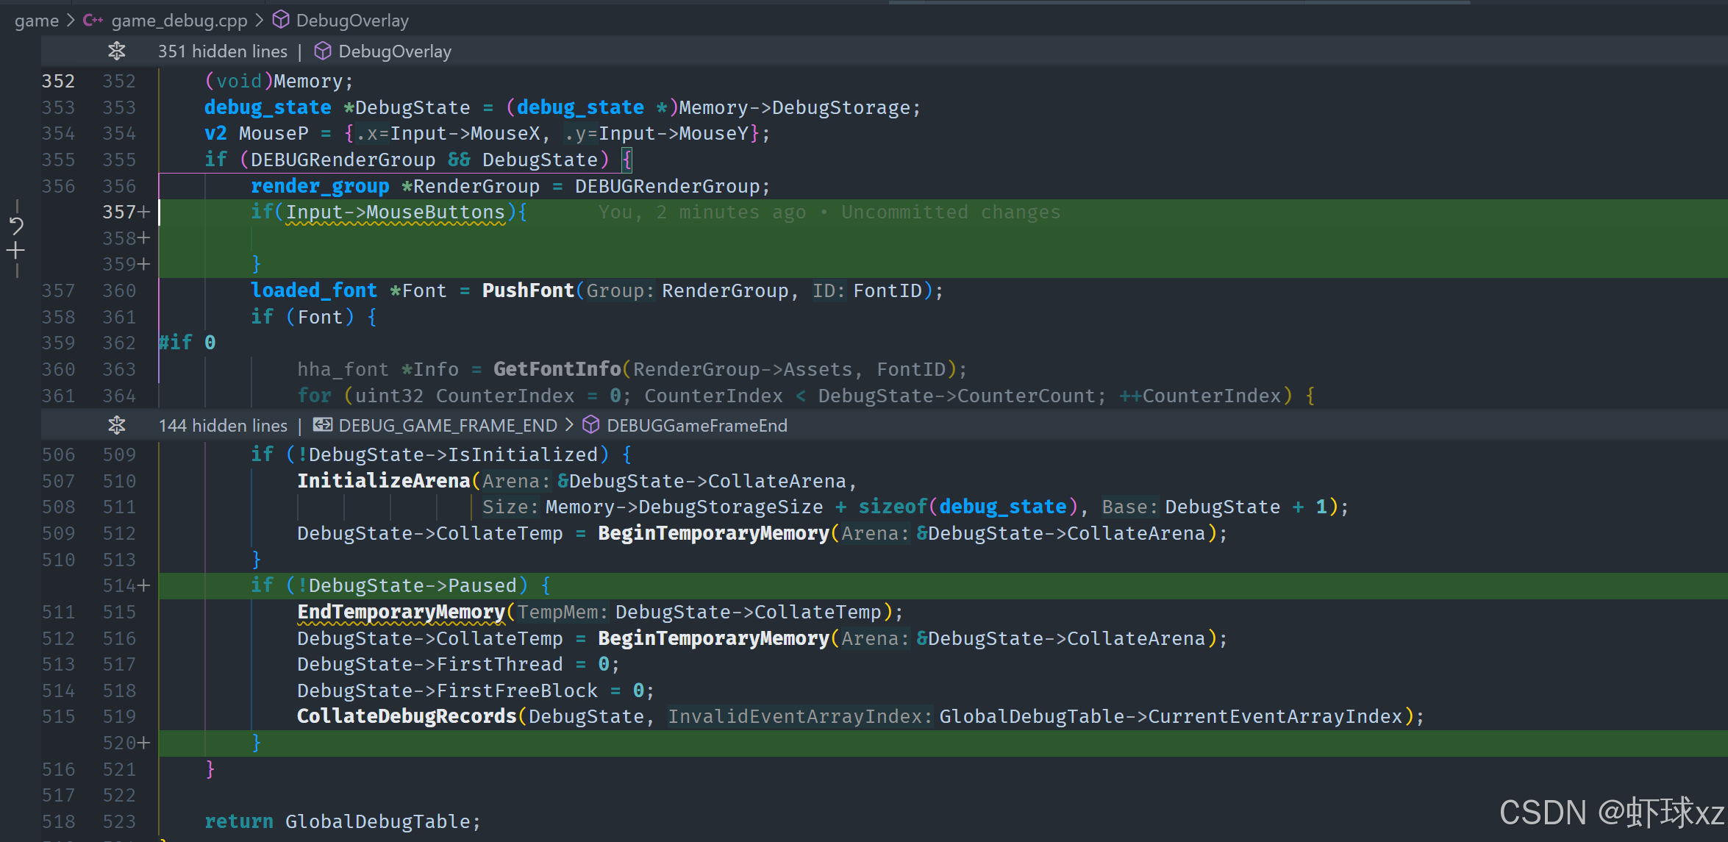The image size is (1728, 842).
Task: Click the PushFont function call
Action: point(528,291)
